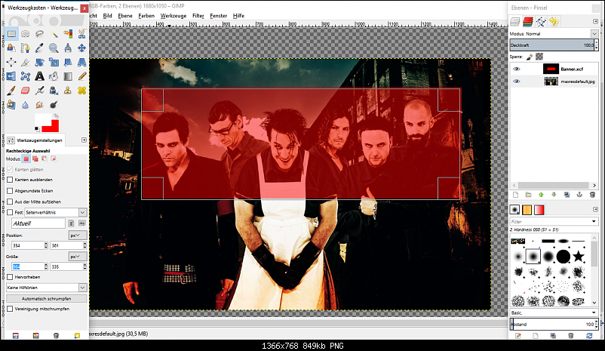Open the Bild menu
The image size is (605, 351).
click(x=107, y=16)
